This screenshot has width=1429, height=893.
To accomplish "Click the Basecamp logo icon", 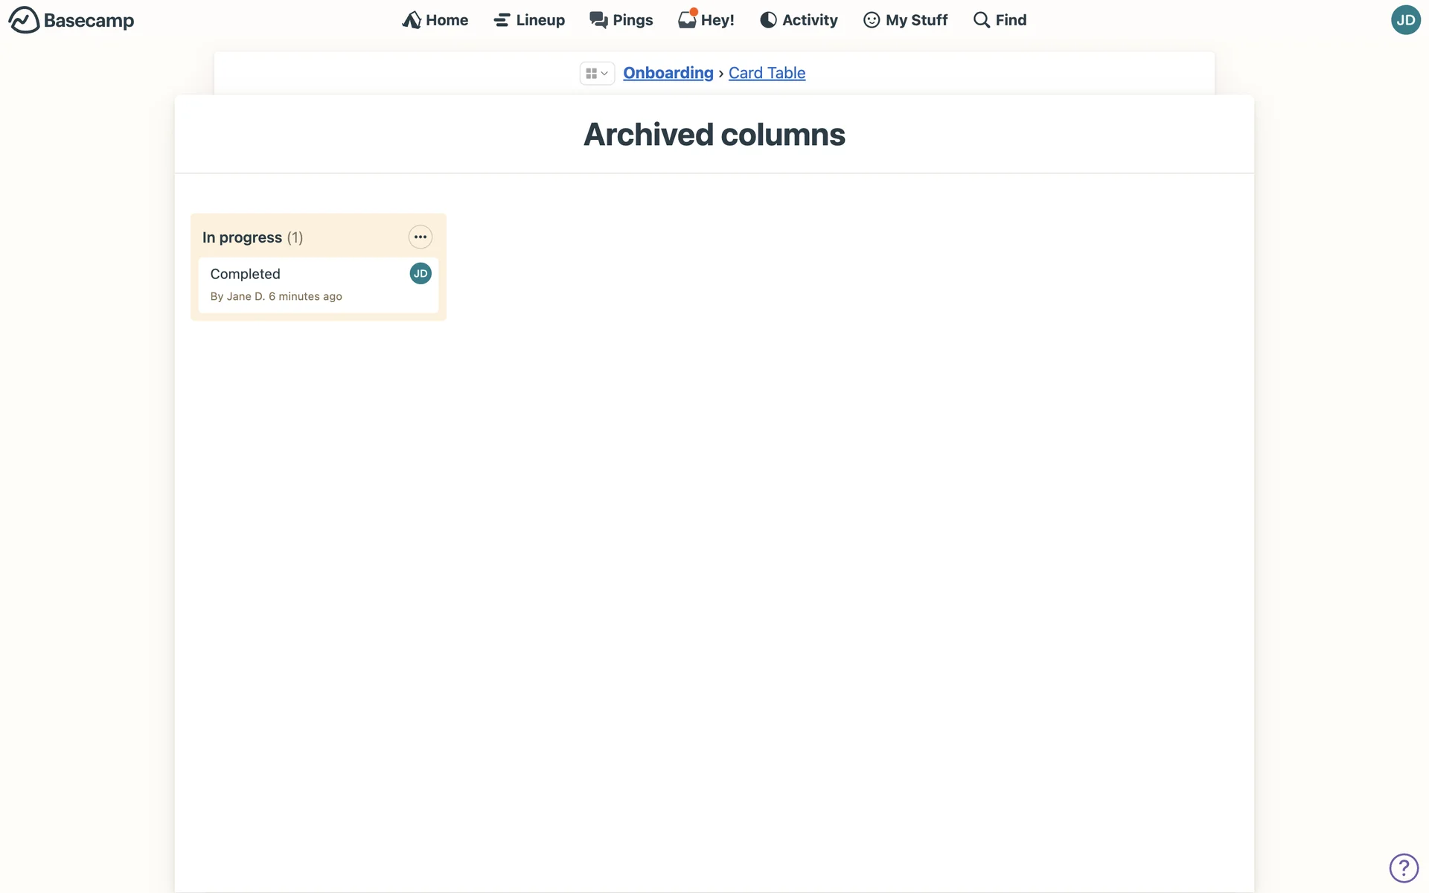I will click(x=24, y=20).
